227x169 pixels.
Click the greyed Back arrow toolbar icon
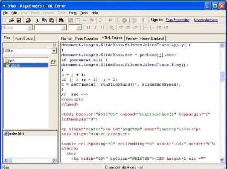pyautogui.click(x=110, y=20)
